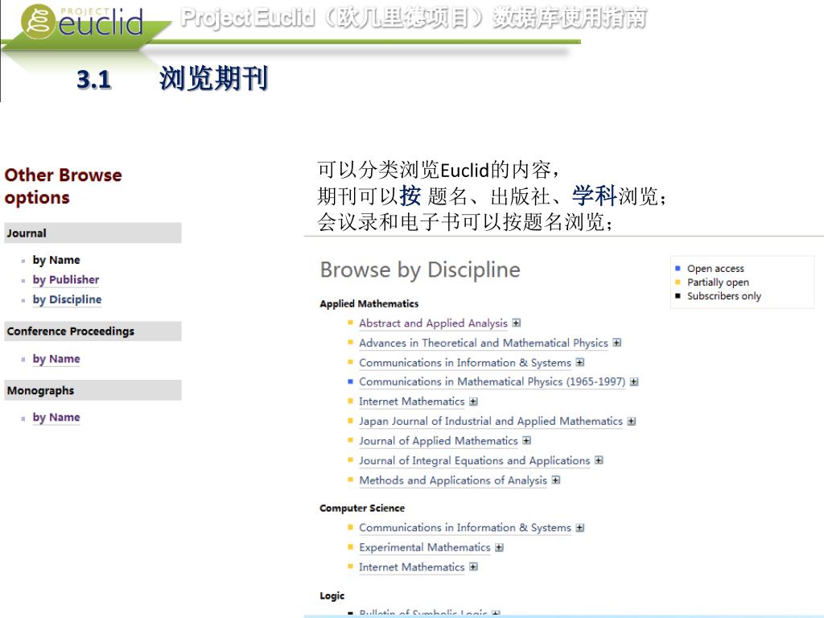Click the Other Browse options heading
The width and height of the screenshot is (824, 618).
coord(63,186)
